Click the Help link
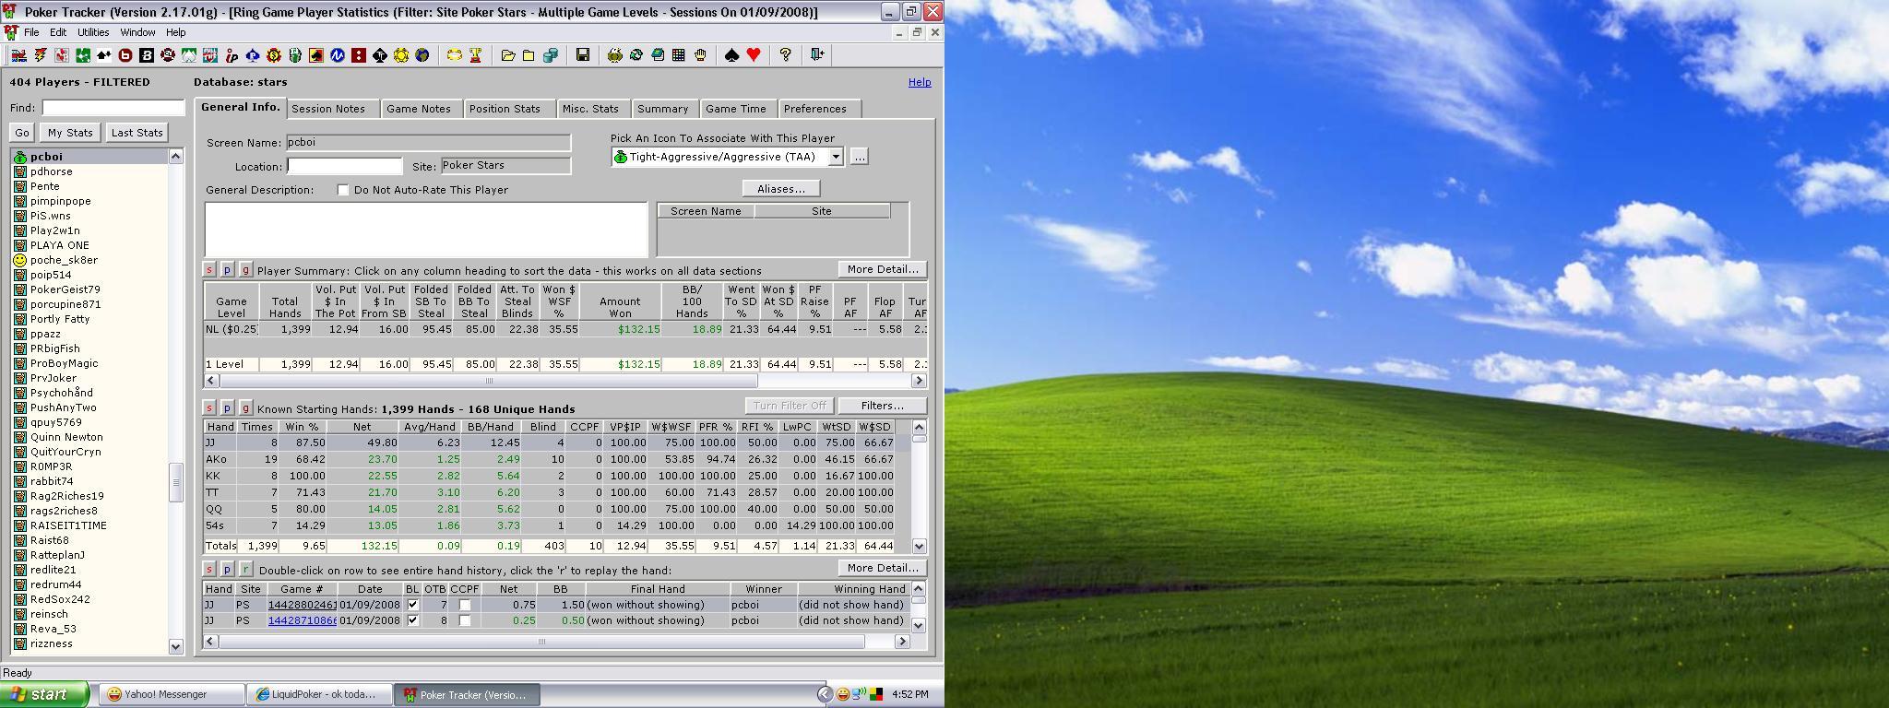This screenshot has width=1889, height=708. tap(920, 82)
